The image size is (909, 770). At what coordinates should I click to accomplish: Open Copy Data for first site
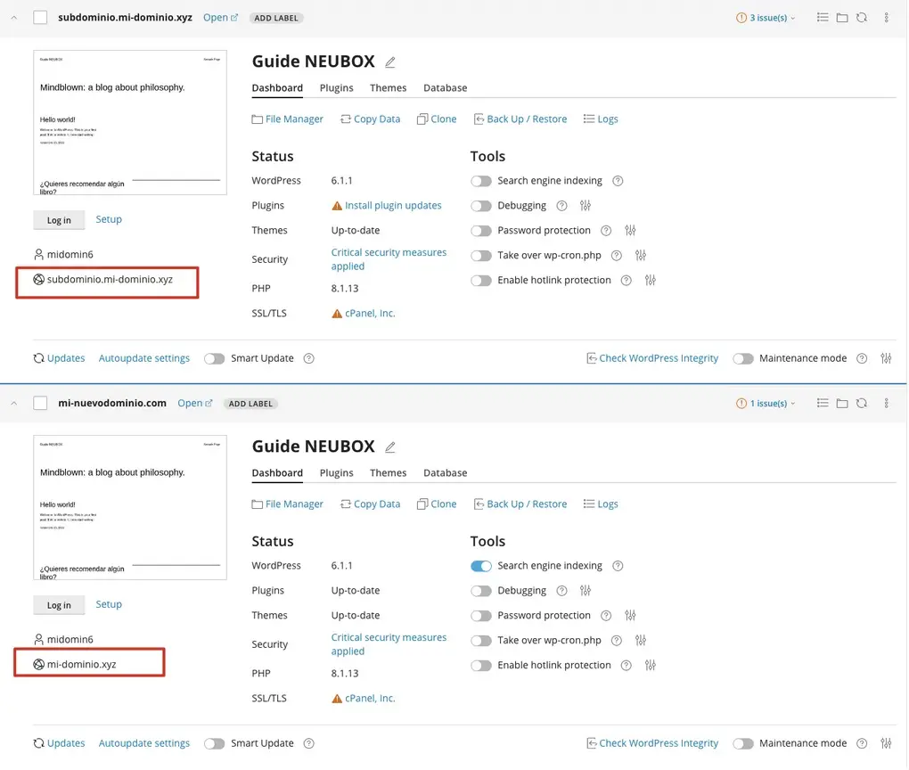coord(371,119)
